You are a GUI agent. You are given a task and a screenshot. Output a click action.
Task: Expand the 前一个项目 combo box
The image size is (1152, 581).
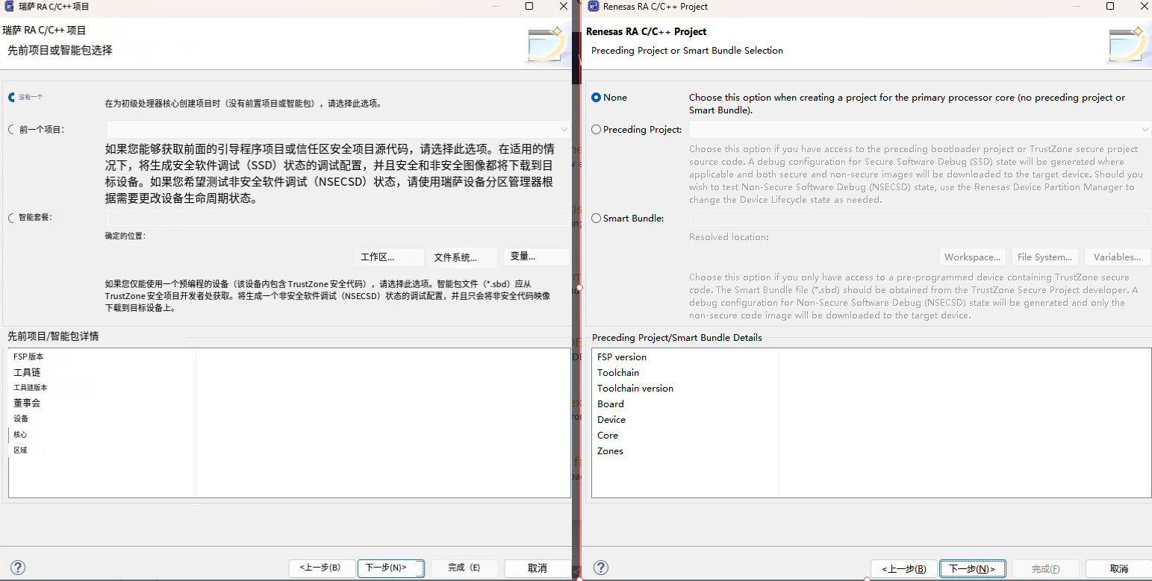click(x=564, y=130)
